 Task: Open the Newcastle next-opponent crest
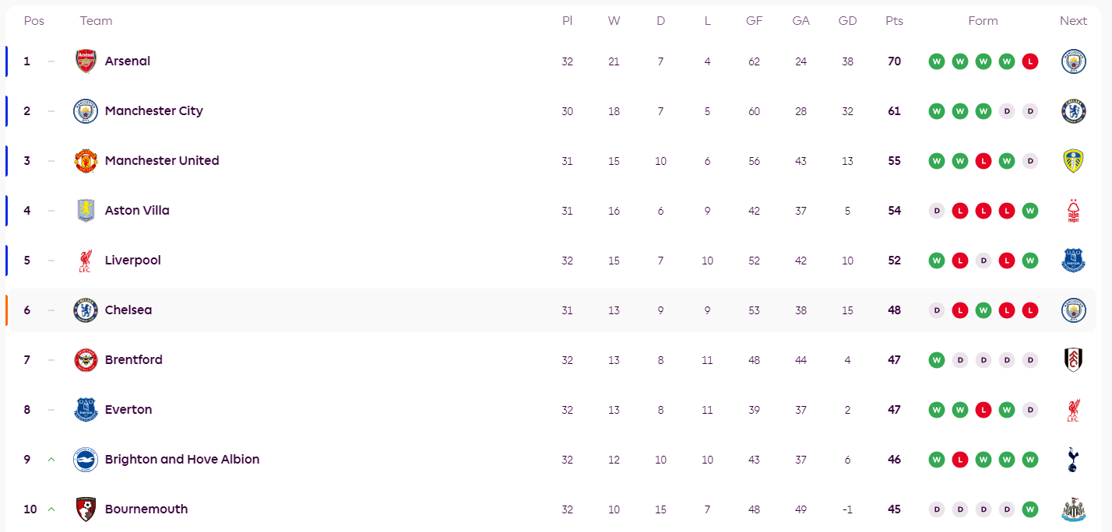click(x=1073, y=509)
